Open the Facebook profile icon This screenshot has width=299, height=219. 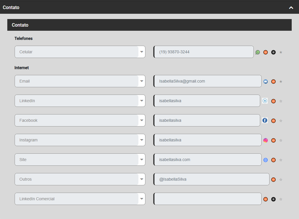click(265, 120)
